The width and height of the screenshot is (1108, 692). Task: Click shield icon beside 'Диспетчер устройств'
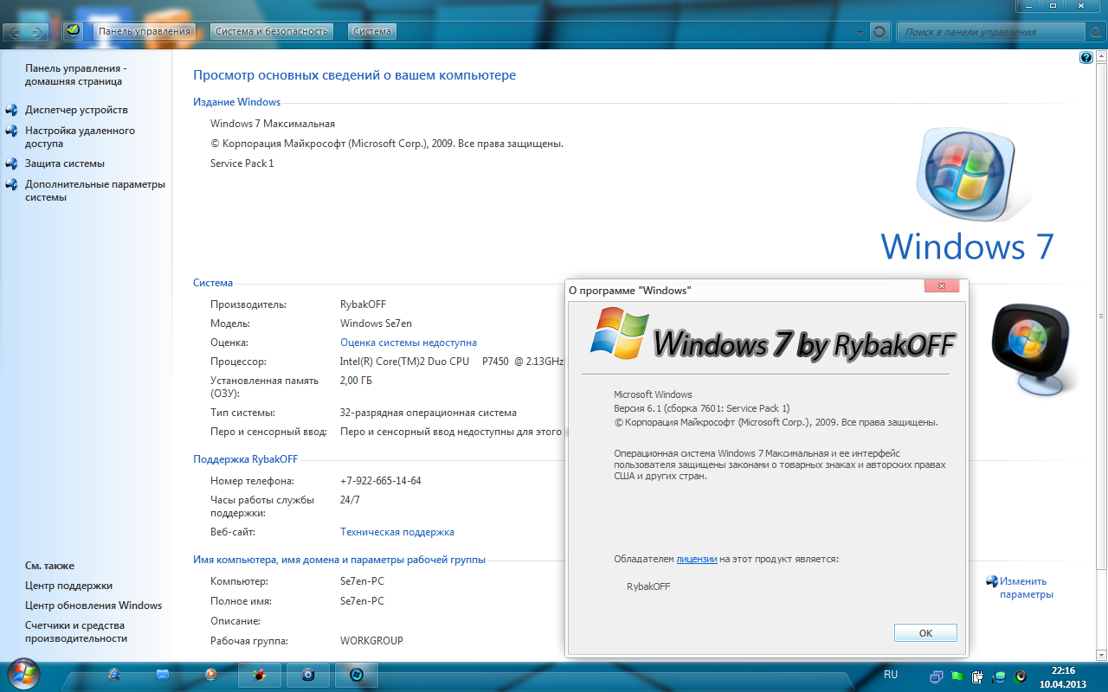(x=11, y=110)
